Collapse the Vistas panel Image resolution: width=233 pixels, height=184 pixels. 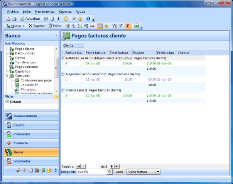[x=56, y=96]
